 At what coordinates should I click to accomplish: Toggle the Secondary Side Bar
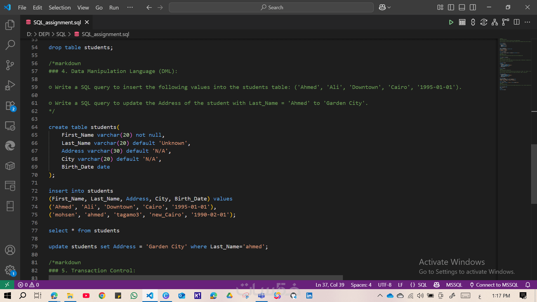pyautogui.click(x=473, y=8)
